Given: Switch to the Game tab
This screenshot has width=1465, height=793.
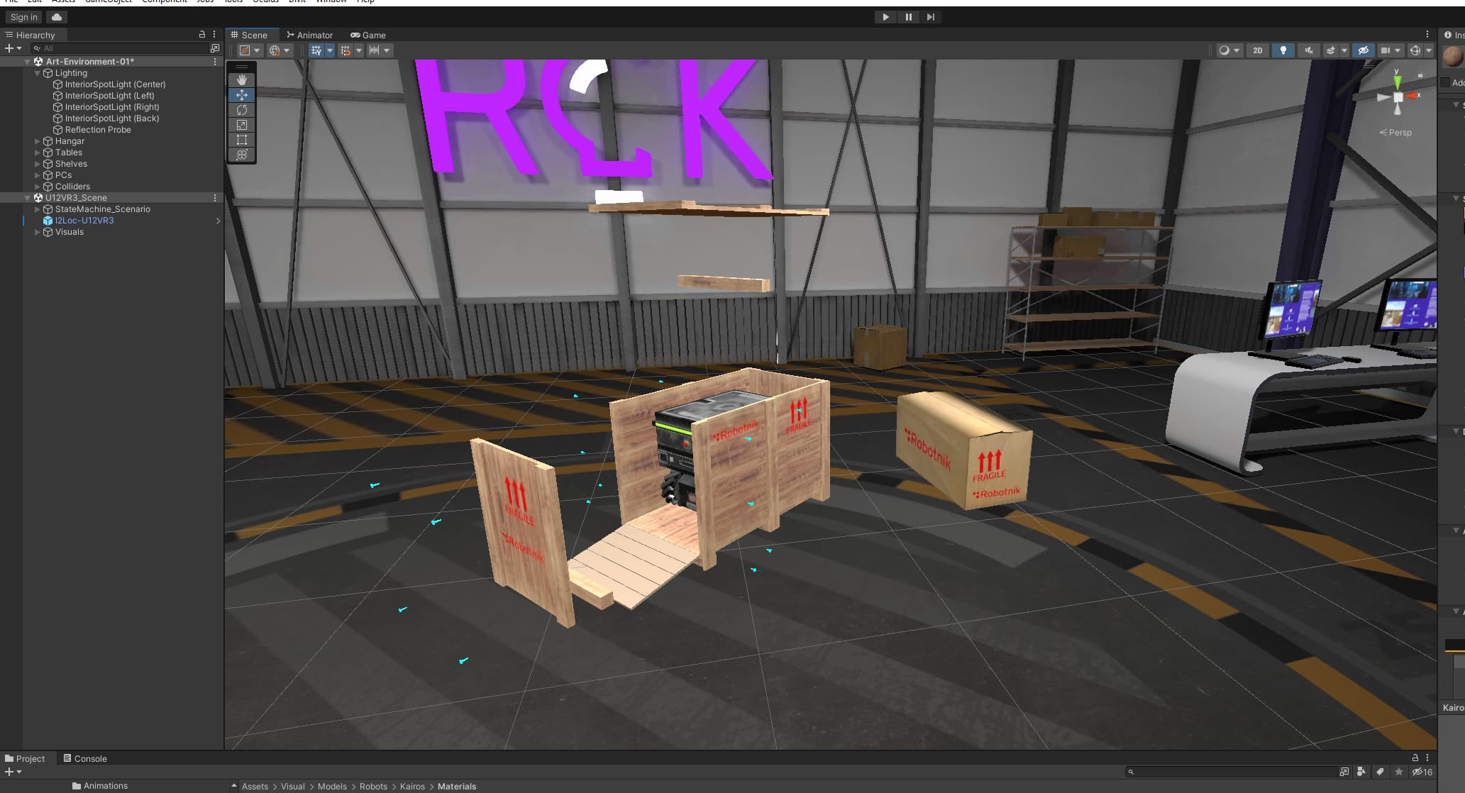Looking at the screenshot, I should click(368, 35).
